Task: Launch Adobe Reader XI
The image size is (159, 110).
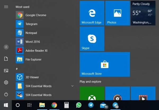Action: tap(45, 50)
